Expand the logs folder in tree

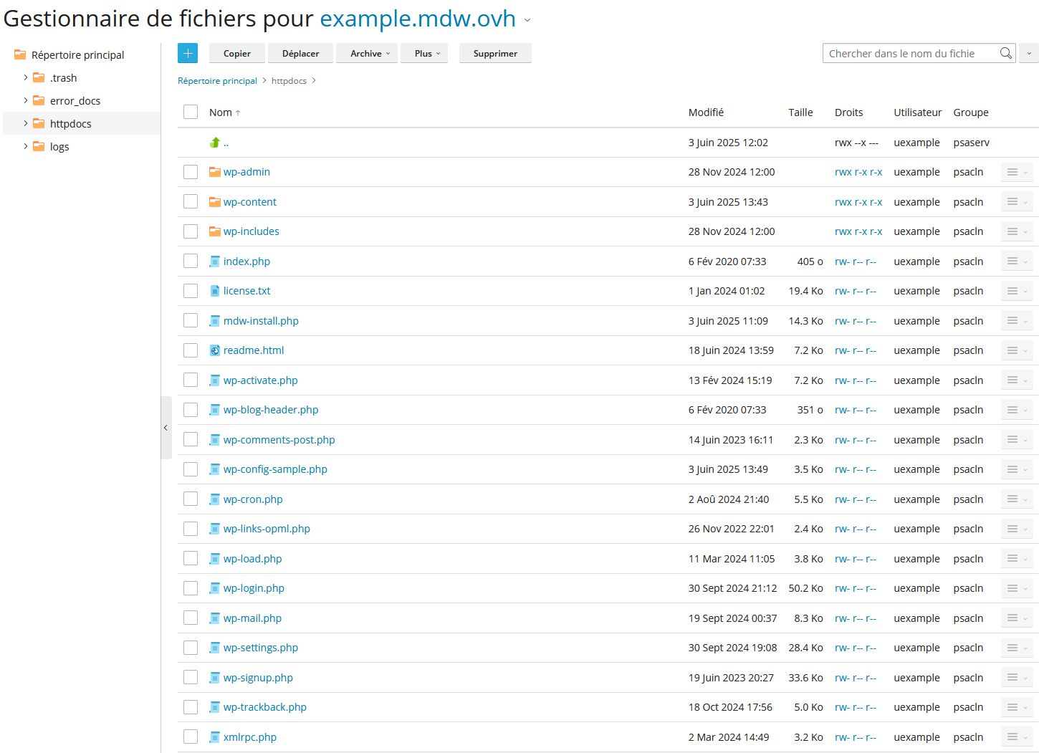(x=26, y=146)
